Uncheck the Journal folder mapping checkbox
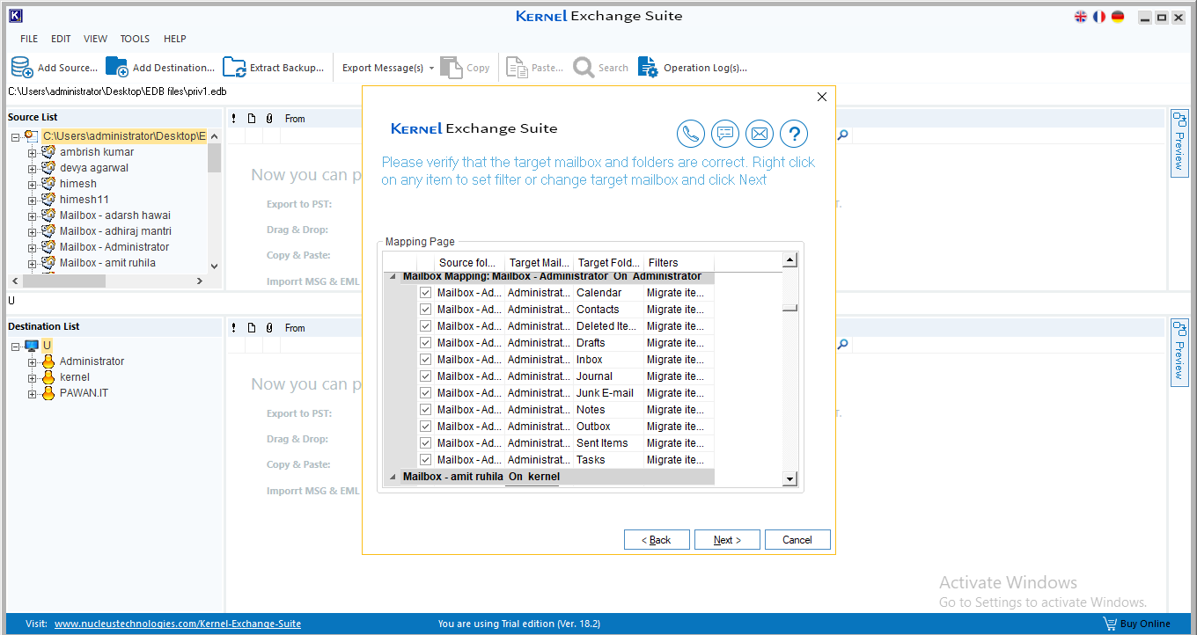This screenshot has width=1197, height=635. point(426,376)
